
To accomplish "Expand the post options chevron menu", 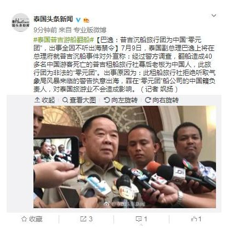I will tap(214, 16).
